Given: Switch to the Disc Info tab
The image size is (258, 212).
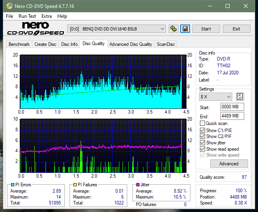Looking at the screenshot, I should 69,44.
